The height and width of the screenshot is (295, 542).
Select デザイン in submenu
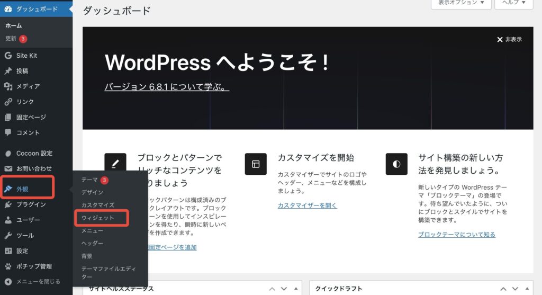(x=92, y=192)
